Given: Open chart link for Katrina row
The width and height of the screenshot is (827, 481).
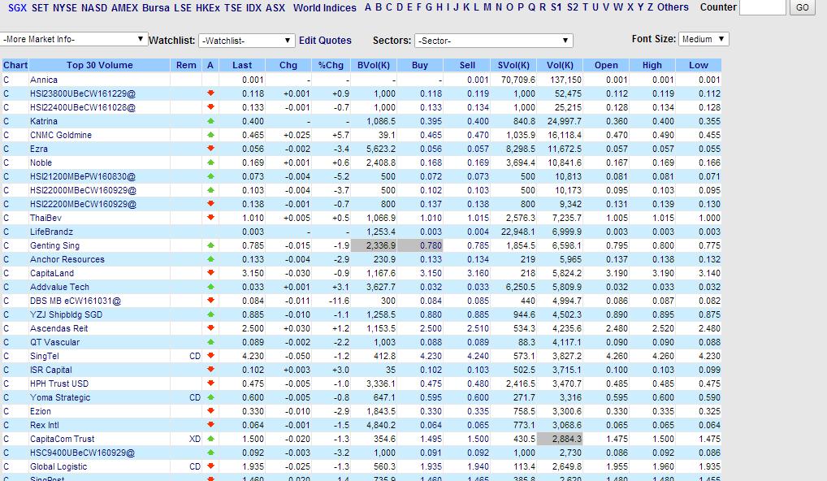Looking at the screenshot, I should (x=6, y=121).
